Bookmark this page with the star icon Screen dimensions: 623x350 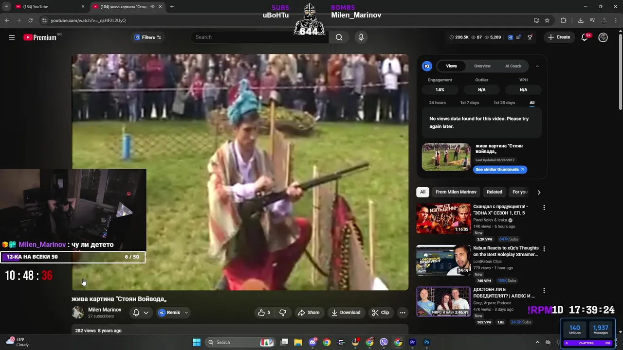click(x=547, y=20)
